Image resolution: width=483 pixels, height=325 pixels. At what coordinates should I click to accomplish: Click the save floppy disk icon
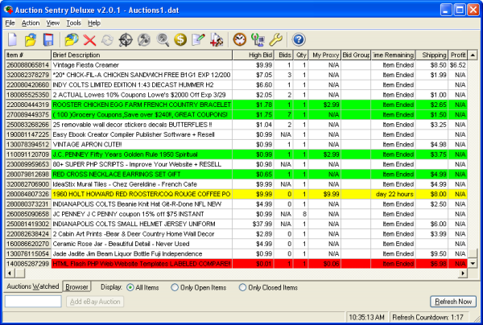[x=47, y=39]
